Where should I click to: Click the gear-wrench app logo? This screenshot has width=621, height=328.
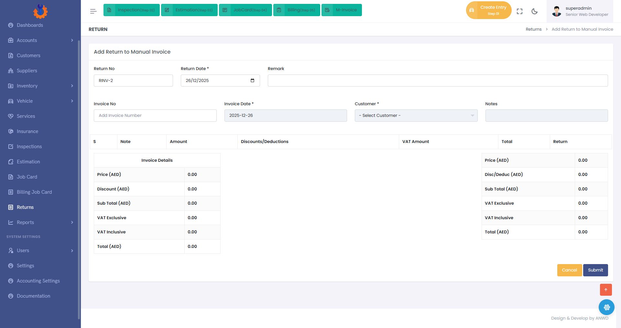click(40, 11)
